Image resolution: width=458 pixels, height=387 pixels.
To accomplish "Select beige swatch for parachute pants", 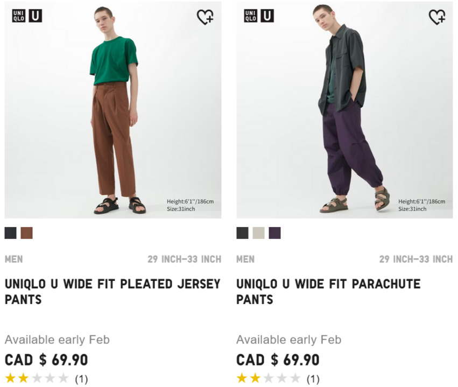I will coord(258,233).
